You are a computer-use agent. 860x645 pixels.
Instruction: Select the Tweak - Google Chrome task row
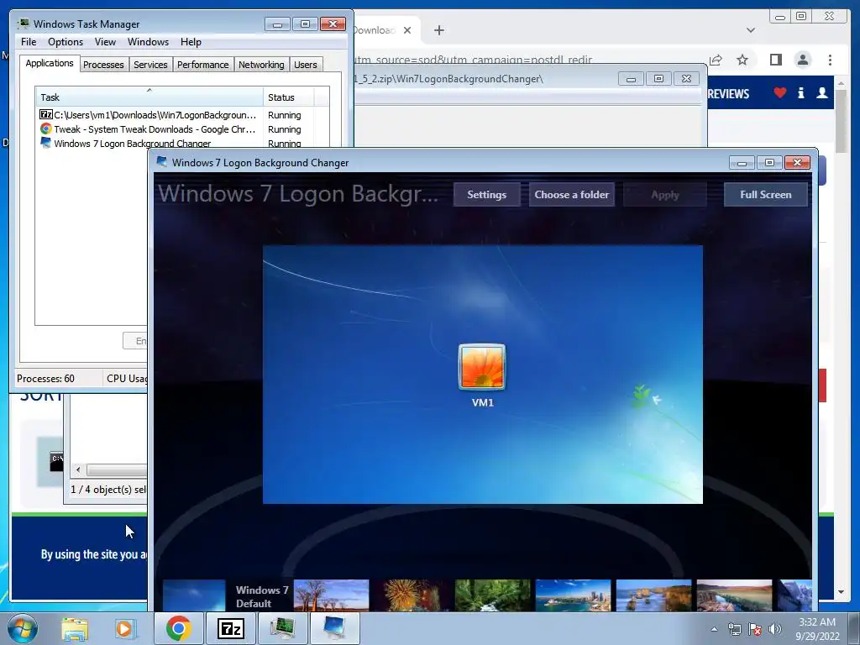point(181,129)
